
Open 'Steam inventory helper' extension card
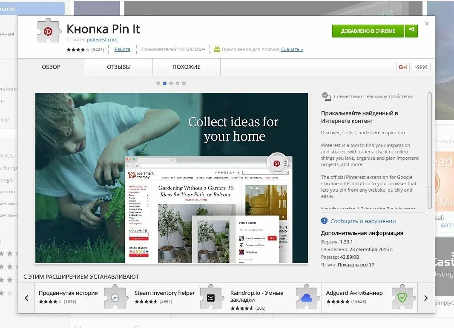coord(178,298)
